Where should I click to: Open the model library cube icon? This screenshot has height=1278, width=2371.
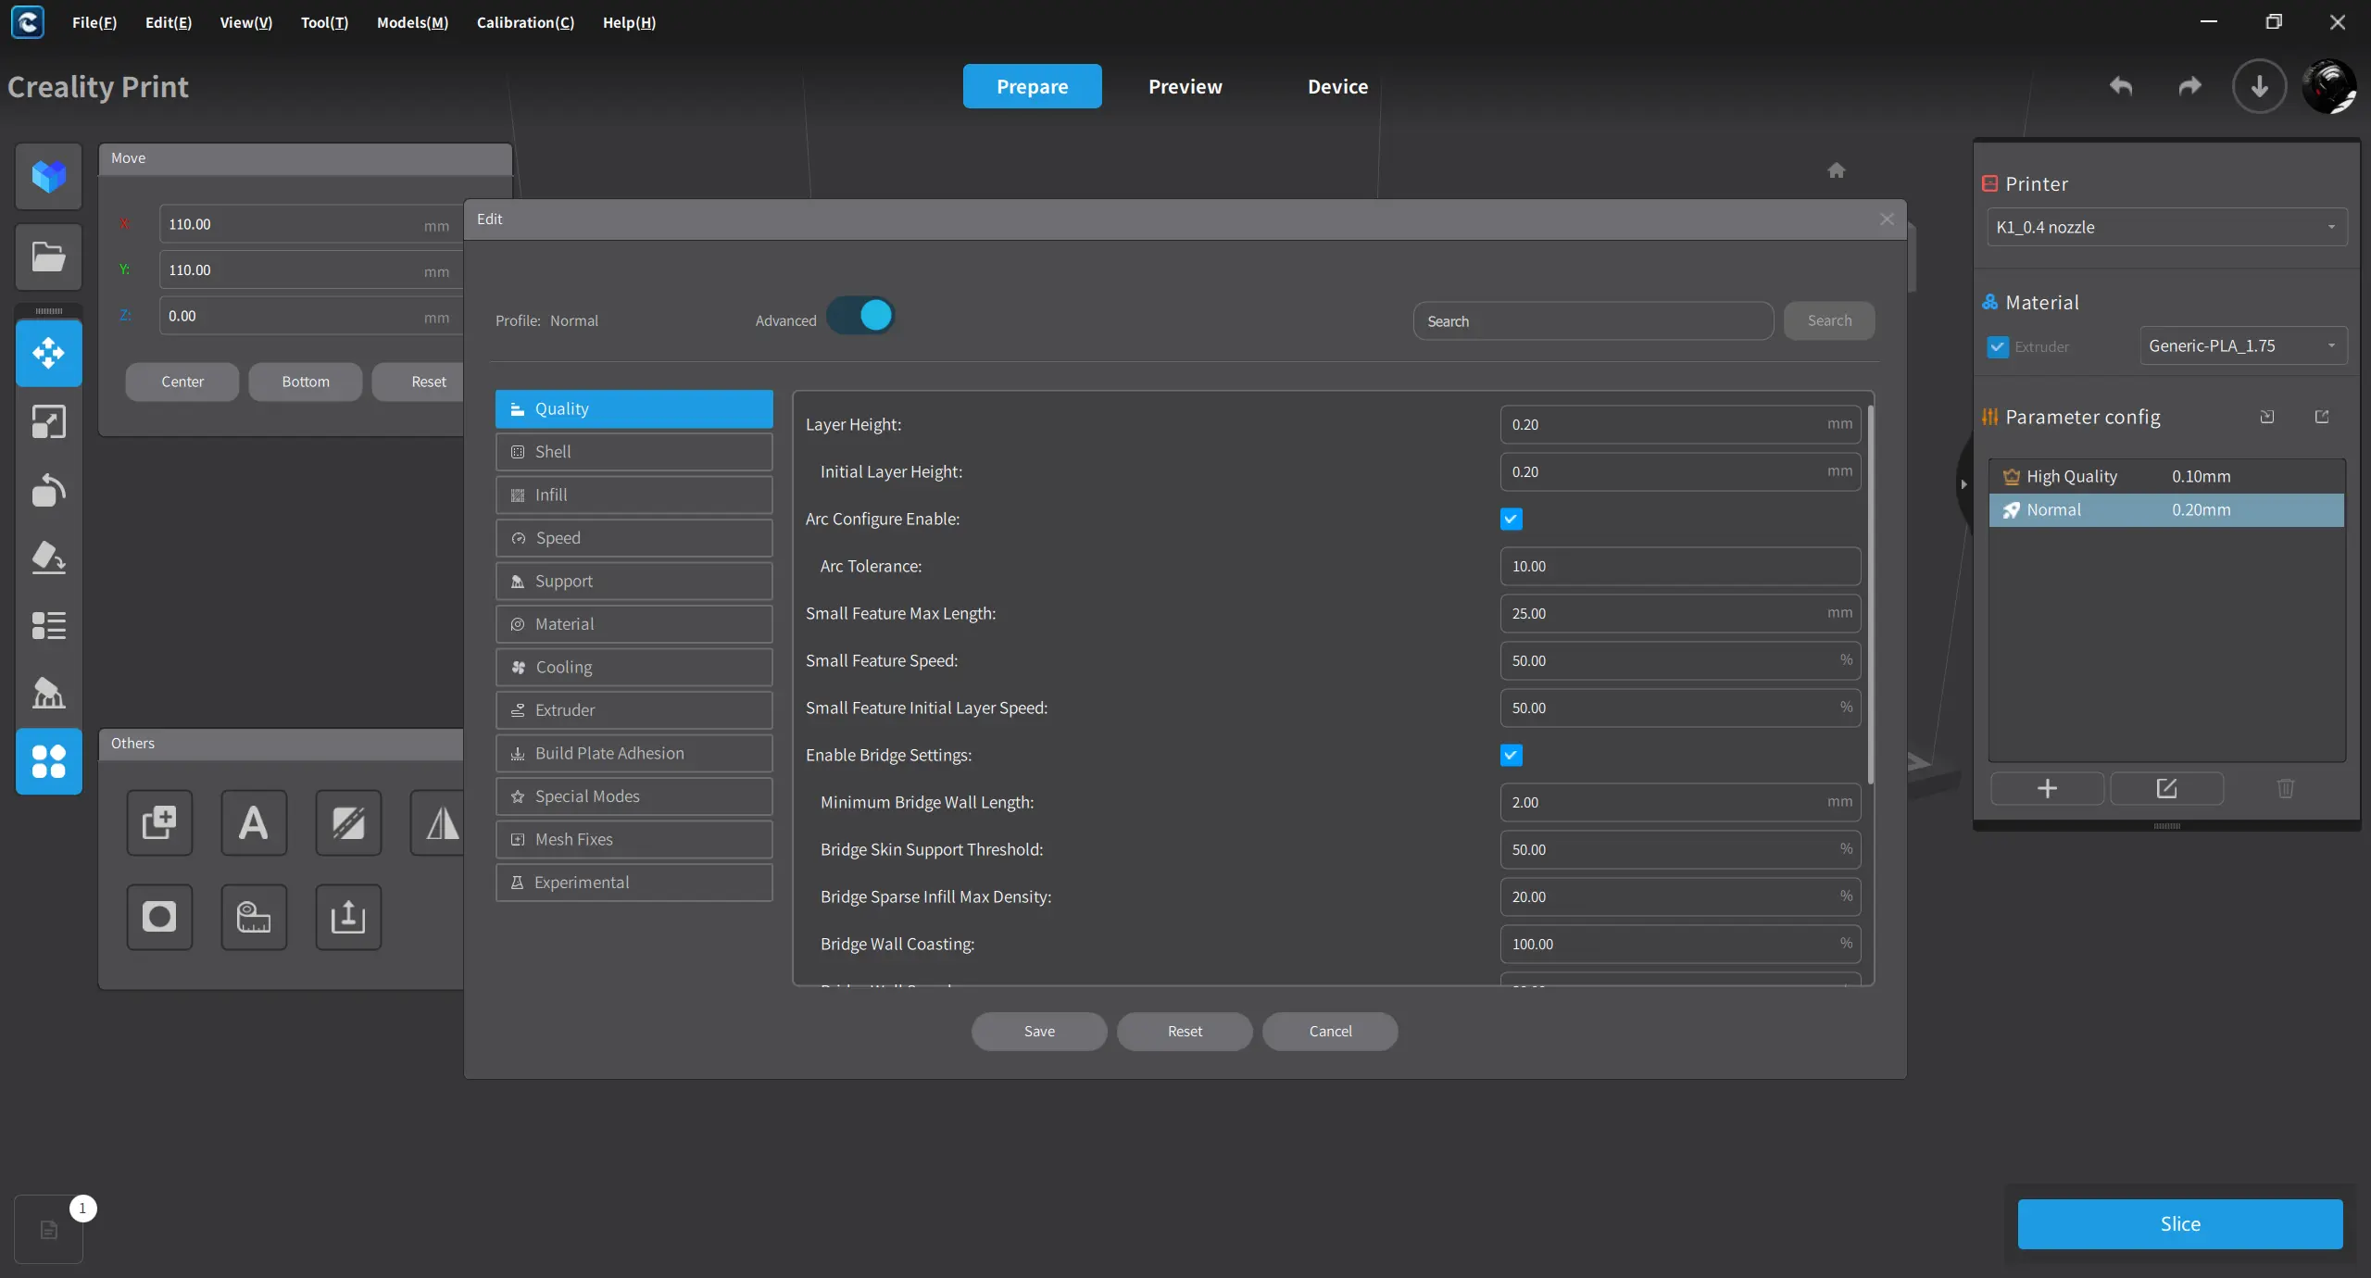click(48, 176)
